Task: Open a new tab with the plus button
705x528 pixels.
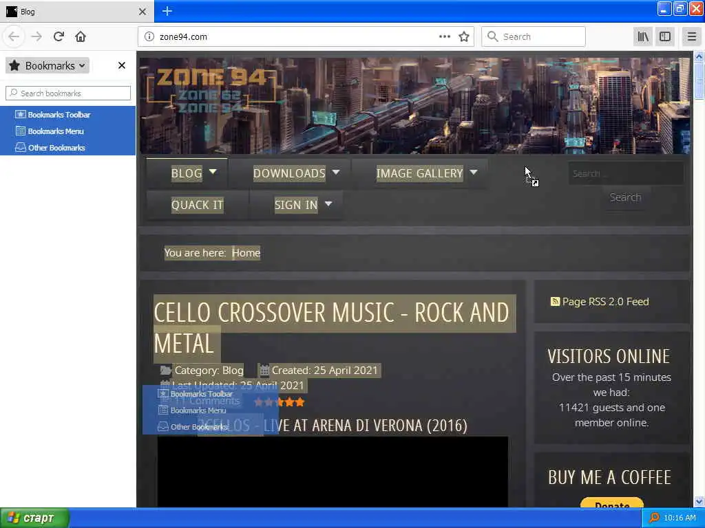Action: (x=167, y=11)
